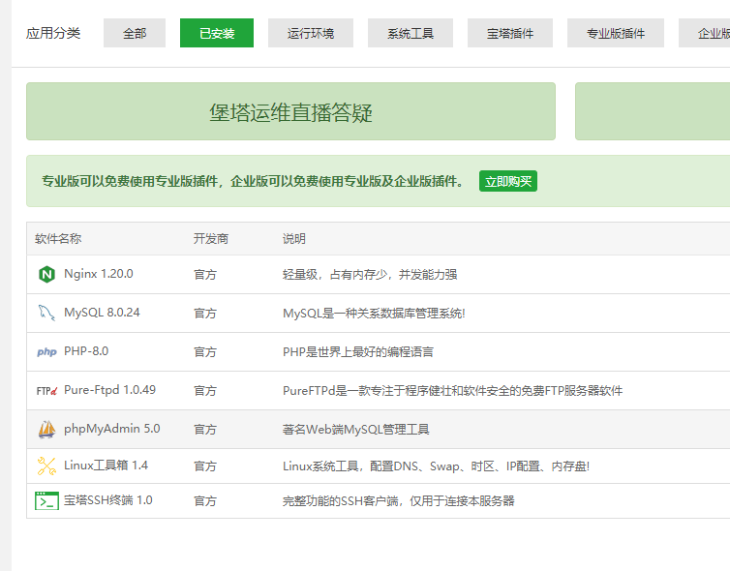Select the 已安装 category tab
This screenshot has width=730, height=571.
(217, 33)
